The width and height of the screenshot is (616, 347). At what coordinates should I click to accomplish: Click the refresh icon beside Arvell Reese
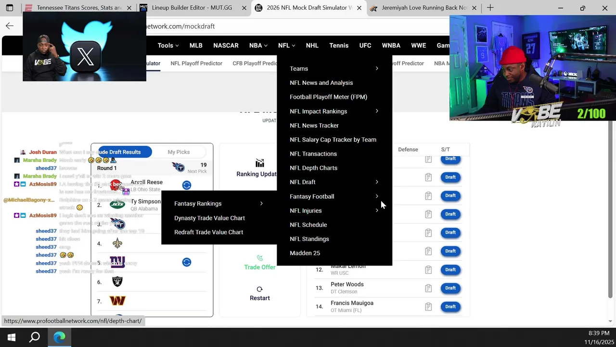[x=187, y=185]
